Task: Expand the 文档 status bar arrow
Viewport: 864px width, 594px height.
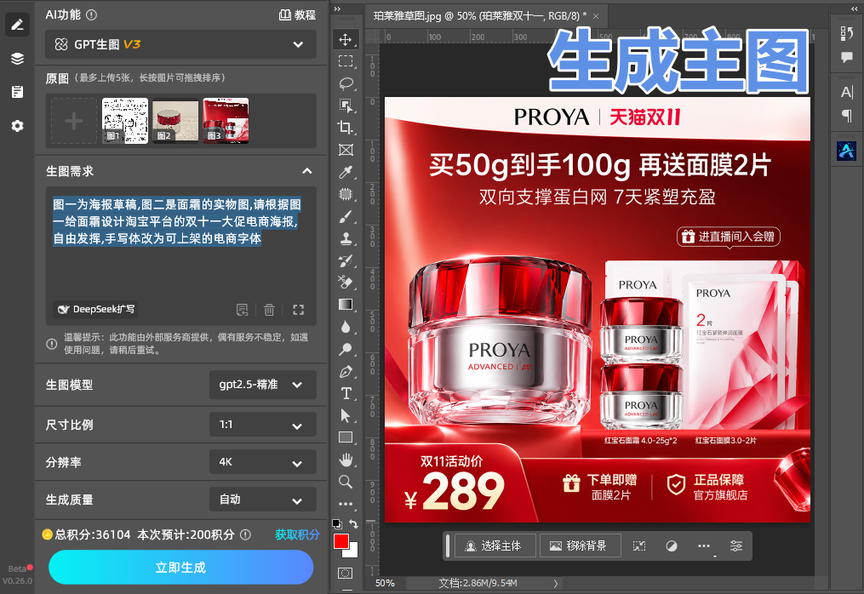Action: (x=555, y=583)
